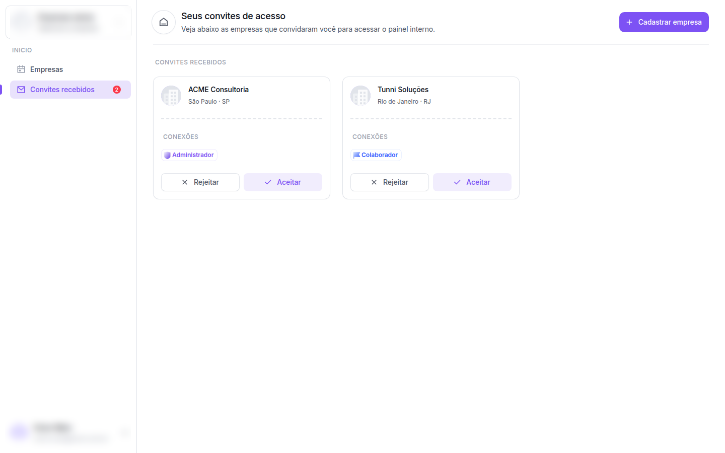Click the flag icon on Colaborador tag

[356, 155]
